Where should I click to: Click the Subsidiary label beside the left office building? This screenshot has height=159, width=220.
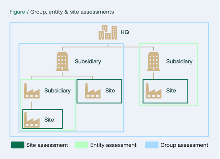88,61
